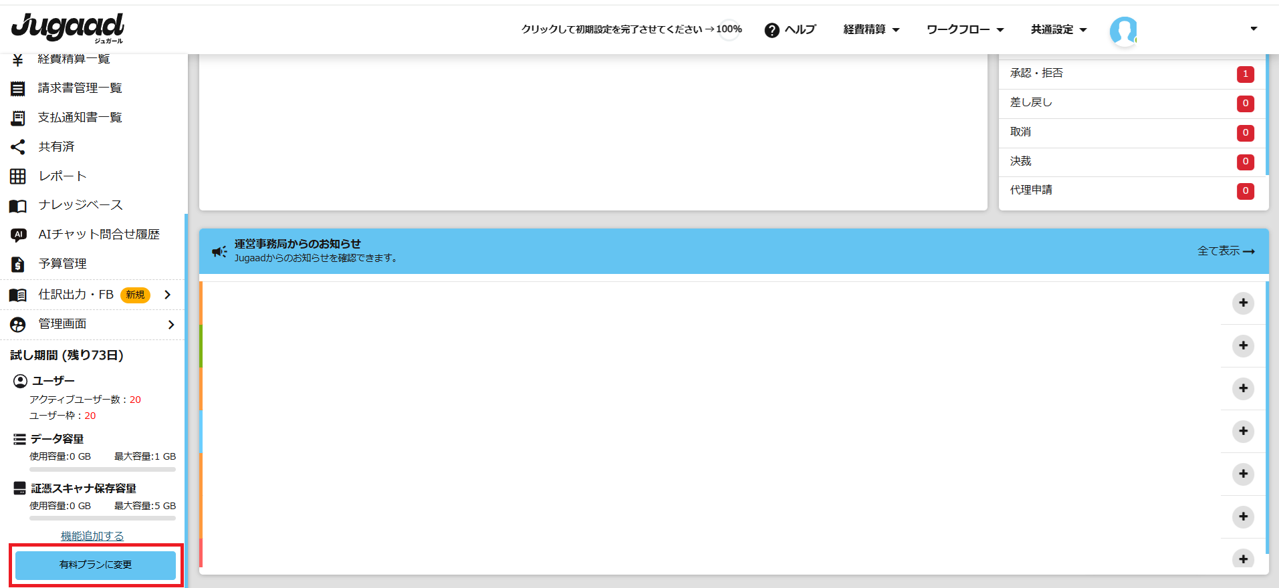This screenshot has width=1279, height=588.
Task: Click the Jugaad logo
Action: (x=68, y=27)
